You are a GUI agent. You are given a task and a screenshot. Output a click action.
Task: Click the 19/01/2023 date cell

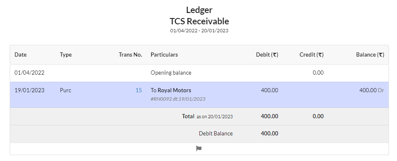coord(30,90)
